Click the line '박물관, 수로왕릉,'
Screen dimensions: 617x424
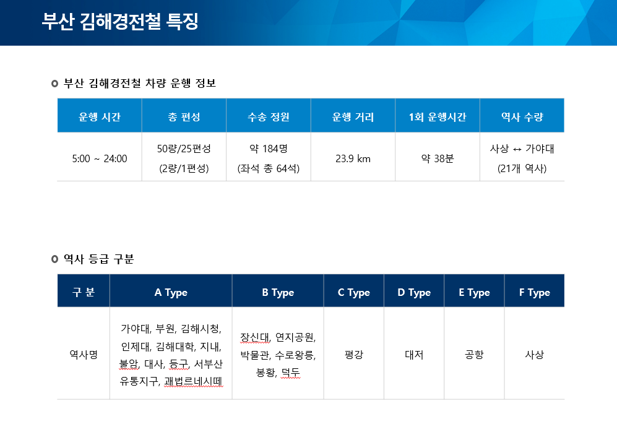[x=278, y=355]
